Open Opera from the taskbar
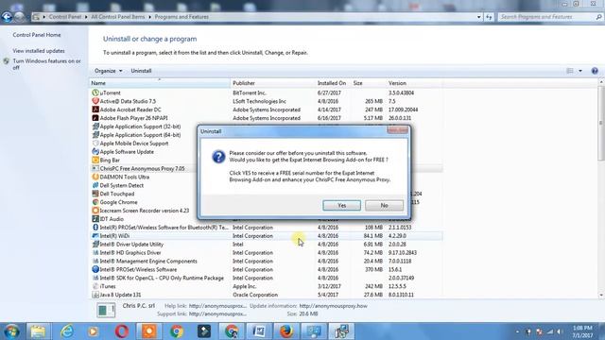The image size is (605, 340). 122,331
